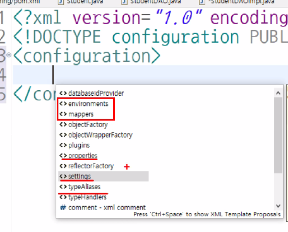The height and width of the screenshot is (232, 288).
Task: Click the element icon next to plugins
Action: pos(63,145)
